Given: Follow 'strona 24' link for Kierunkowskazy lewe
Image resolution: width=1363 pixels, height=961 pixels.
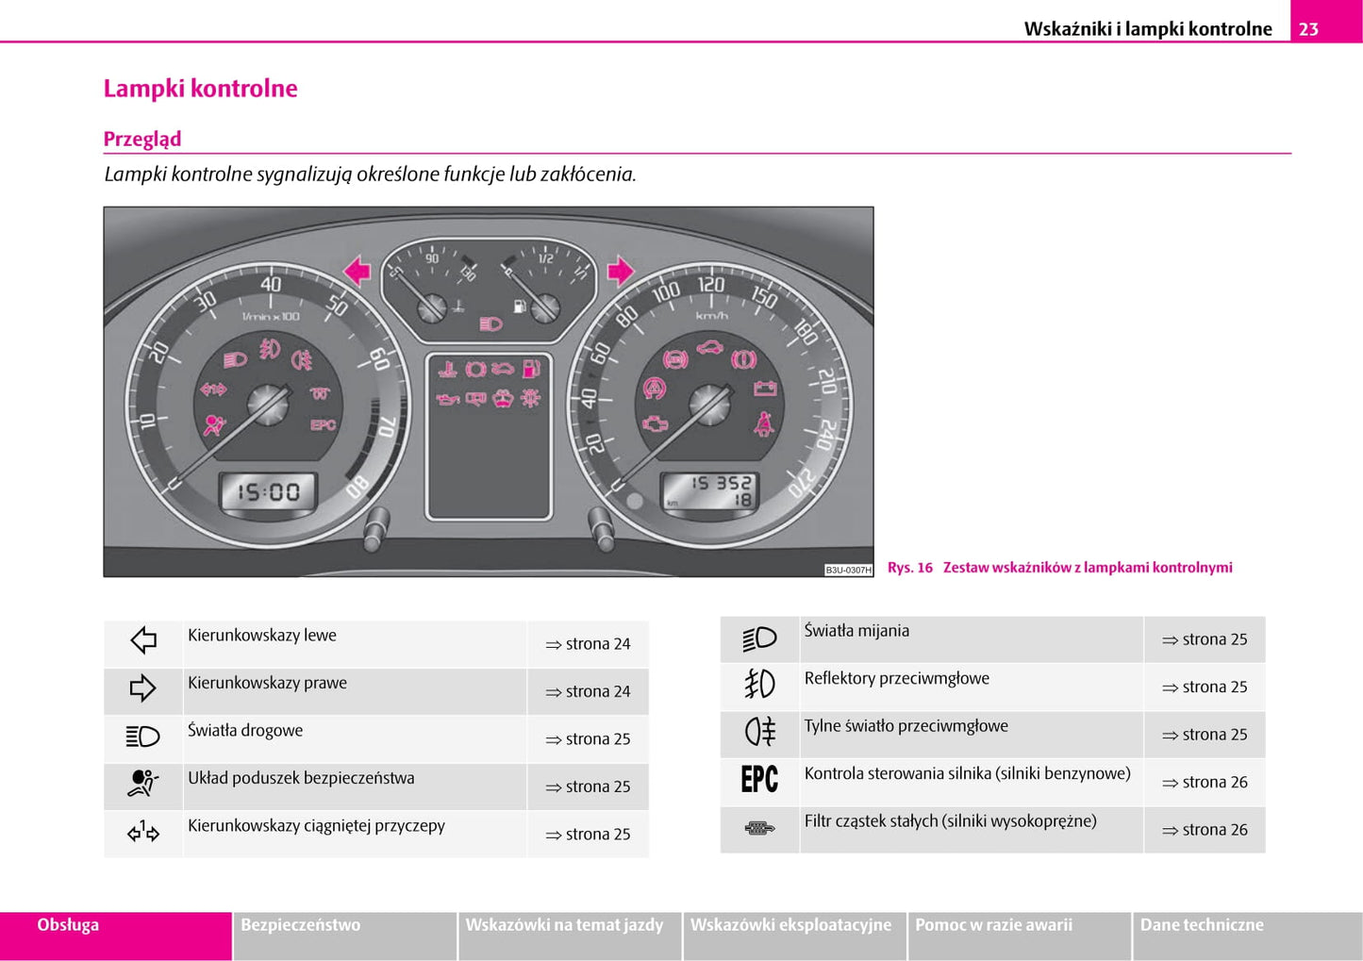Looking at the screenshot, I should click(588, 644).
